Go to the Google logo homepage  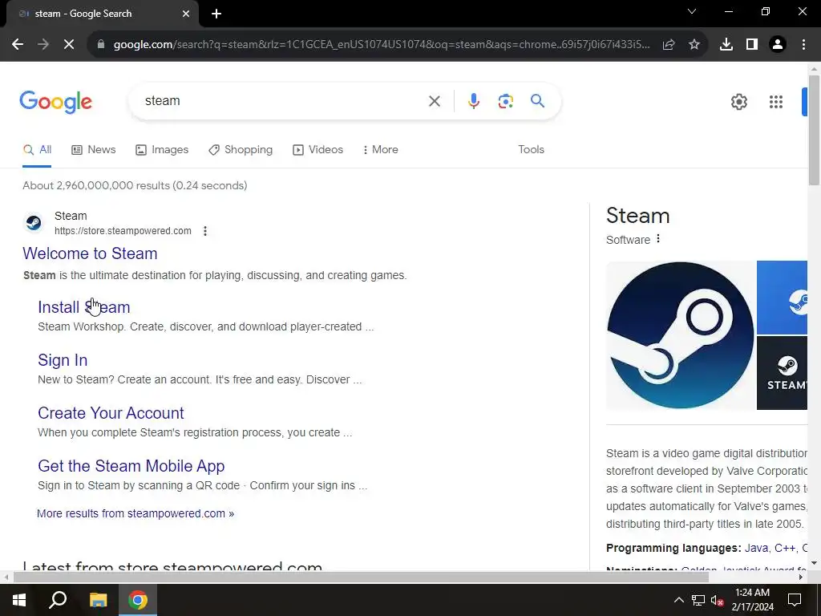tap(55, 102)
